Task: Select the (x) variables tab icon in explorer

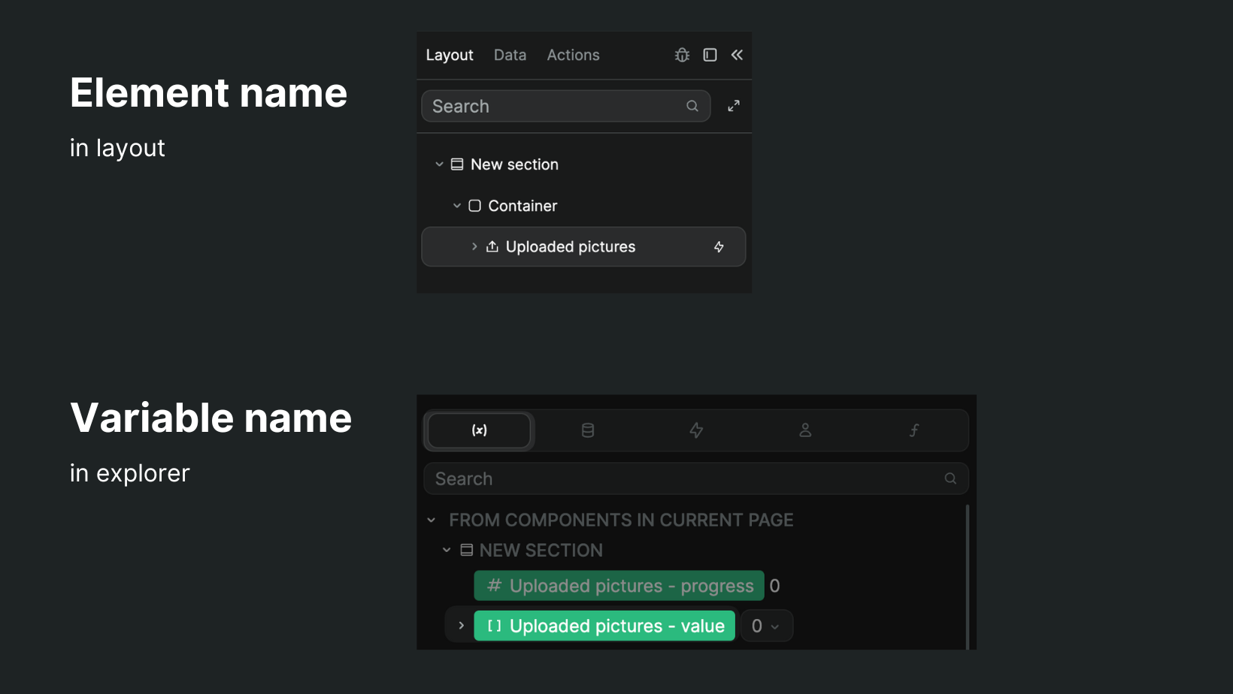Action: [x=479, y=430]
